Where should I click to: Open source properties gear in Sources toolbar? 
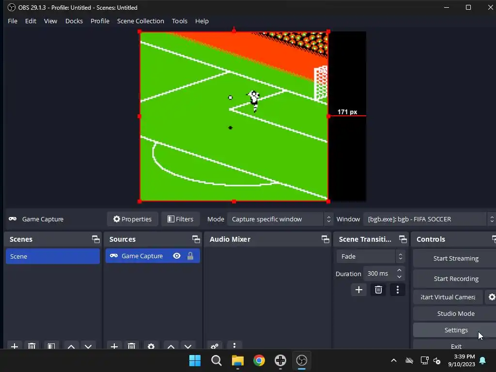click(x=151, y=346)
